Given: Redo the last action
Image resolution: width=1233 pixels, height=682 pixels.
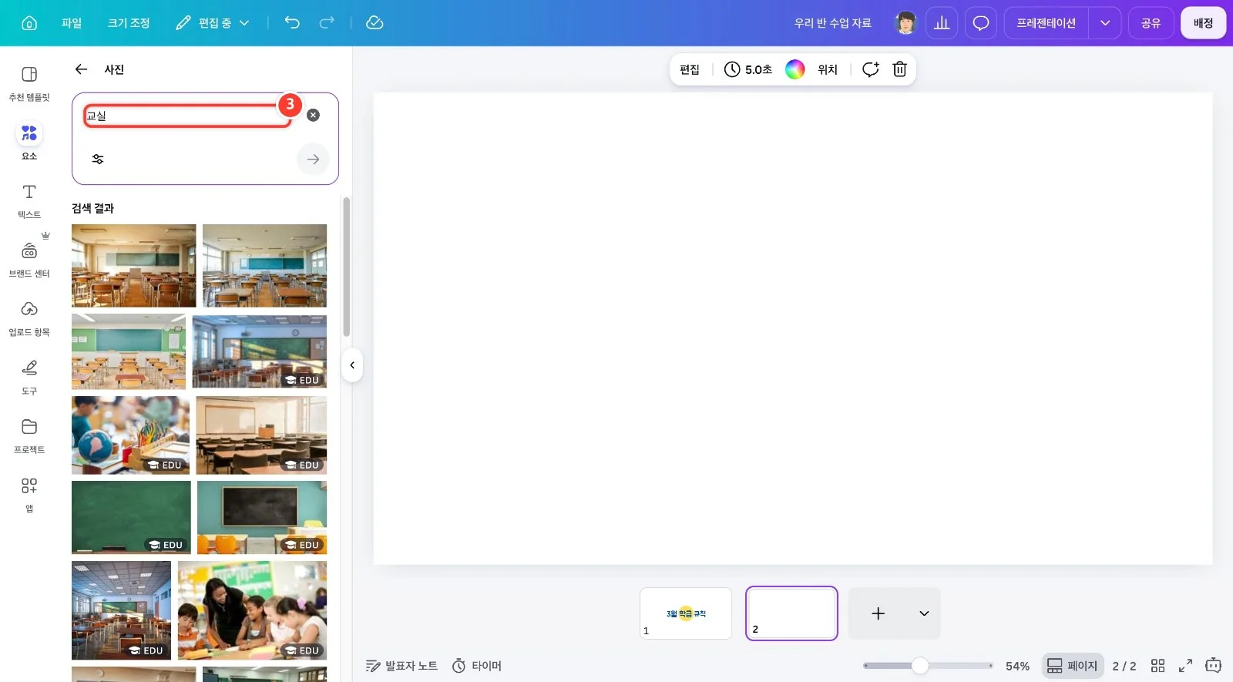Looking at the screenshot, I should 327,23.
